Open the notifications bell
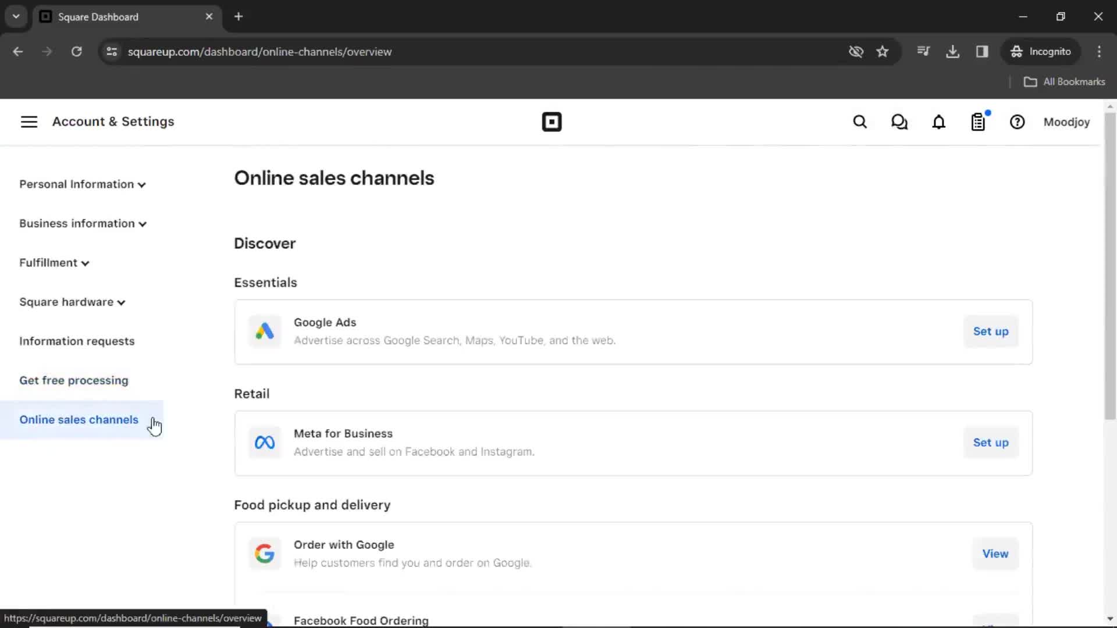This screenshot has height=628, width=1117. [x=939, y=122]
